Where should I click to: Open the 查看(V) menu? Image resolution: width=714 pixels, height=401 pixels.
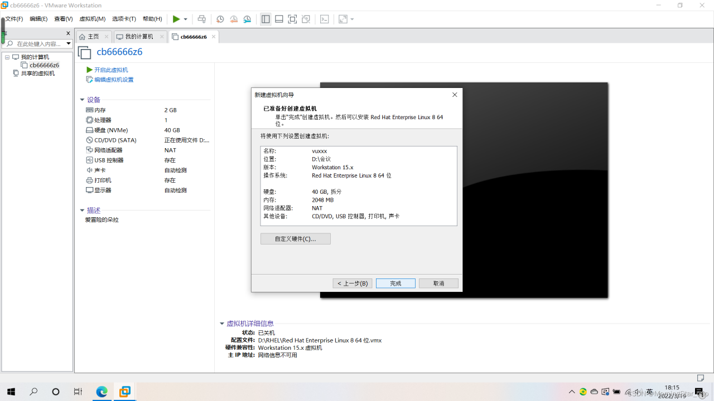pos(63,19)
